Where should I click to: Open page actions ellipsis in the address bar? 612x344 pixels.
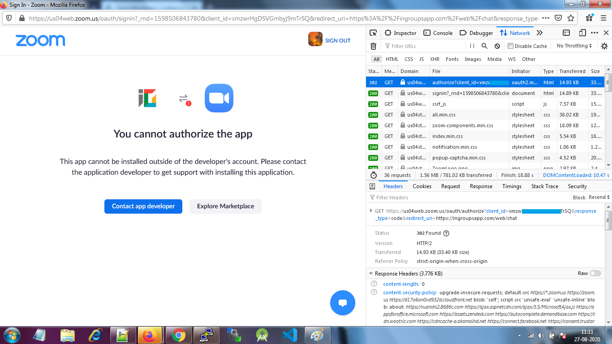click(x=546, y=18)
